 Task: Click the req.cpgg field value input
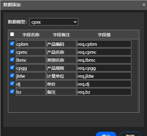[104, 68]
